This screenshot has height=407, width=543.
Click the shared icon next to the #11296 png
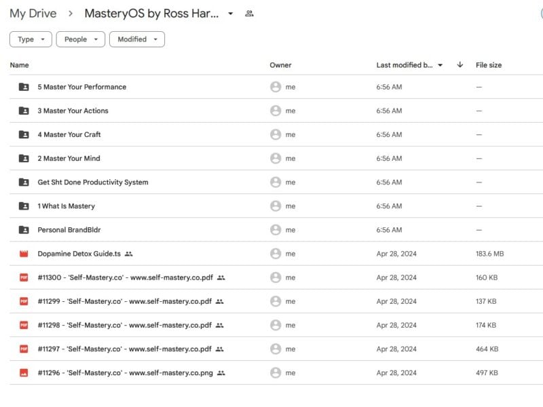click(221, 372)
